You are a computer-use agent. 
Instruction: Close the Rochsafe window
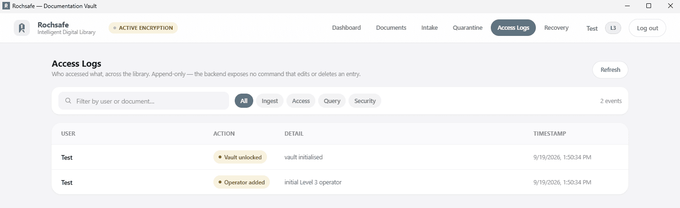(670, 6)
